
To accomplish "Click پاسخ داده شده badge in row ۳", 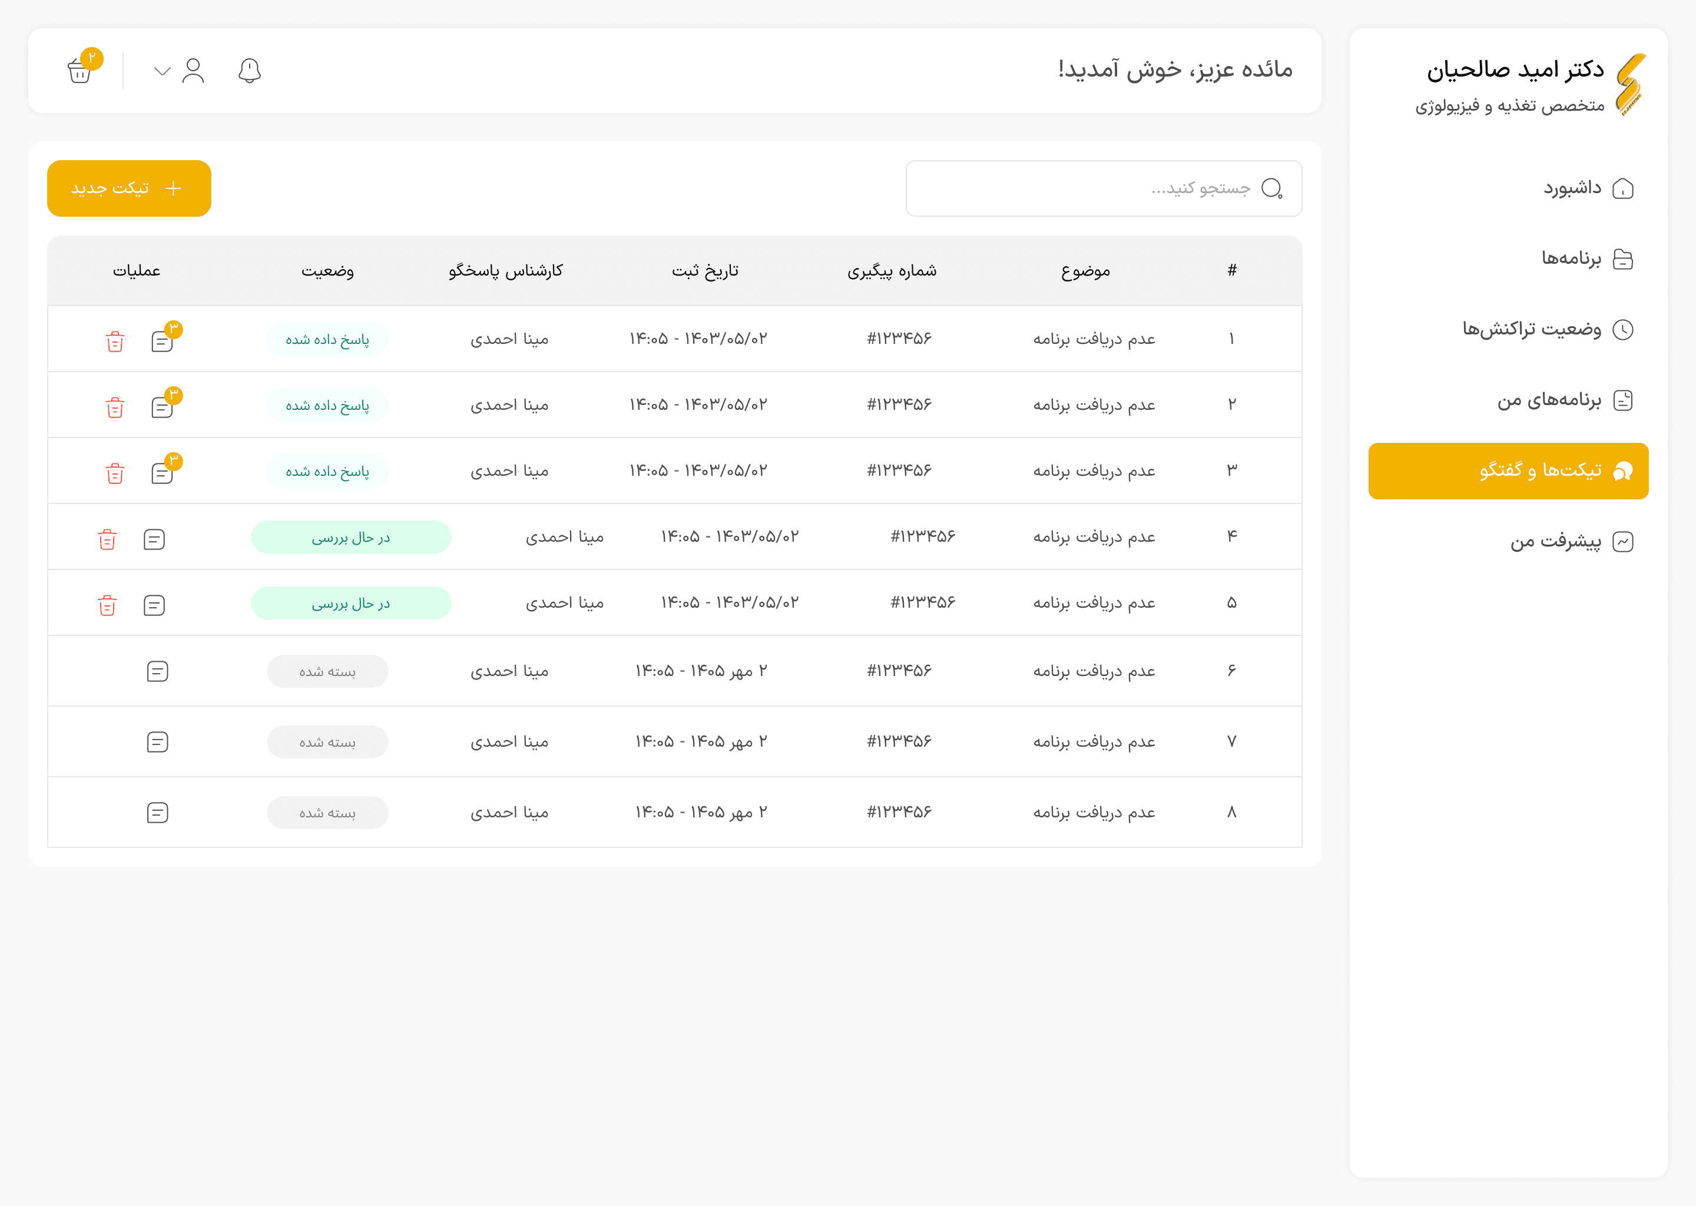I will click(327, 472).
